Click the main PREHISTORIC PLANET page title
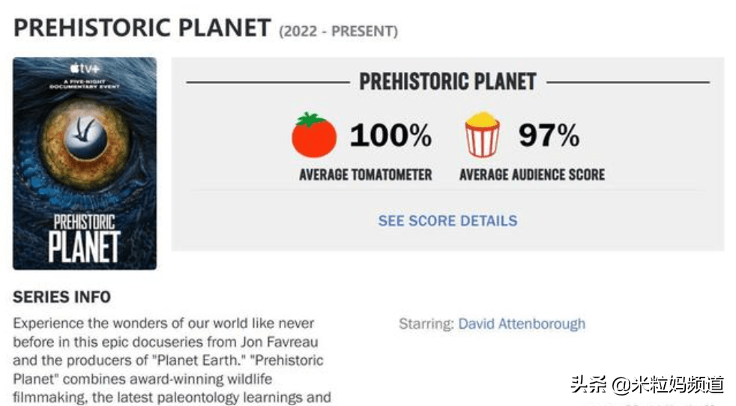This screenshot has width=736, height=406. coord(142,28)
